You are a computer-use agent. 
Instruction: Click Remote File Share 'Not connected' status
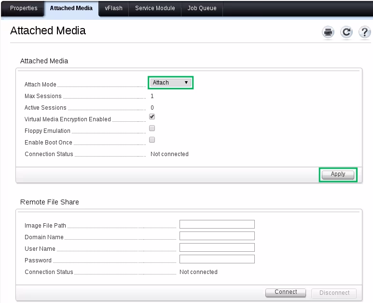click(x=198, y=272)
